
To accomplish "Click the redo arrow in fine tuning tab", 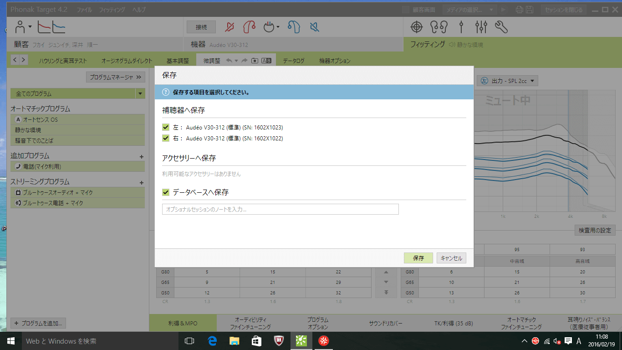I will tap(244, 61).
